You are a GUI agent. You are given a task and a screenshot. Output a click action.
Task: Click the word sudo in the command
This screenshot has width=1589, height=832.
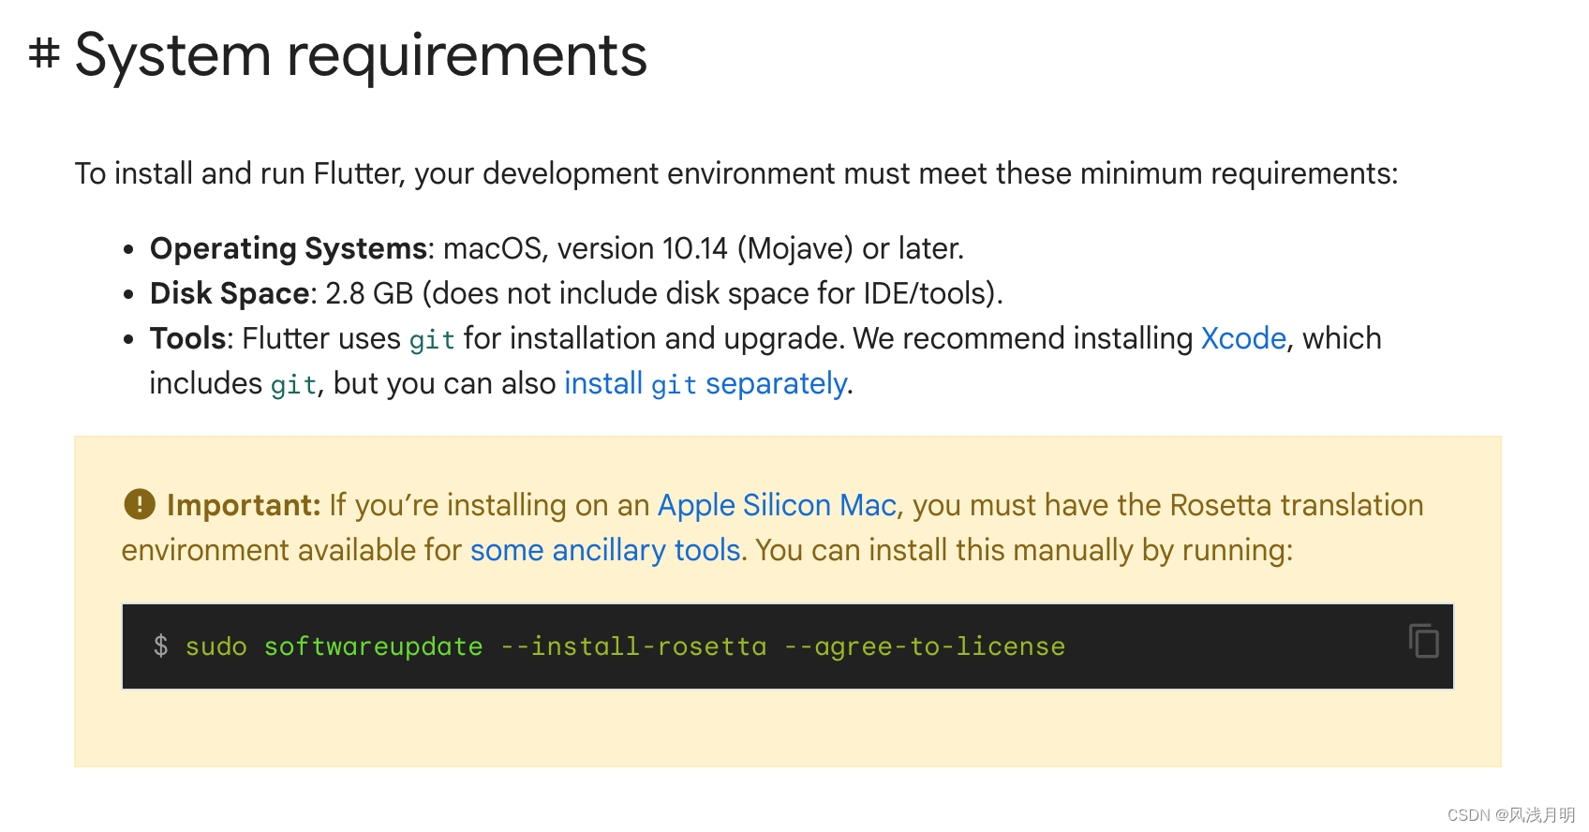click(215, 646)
